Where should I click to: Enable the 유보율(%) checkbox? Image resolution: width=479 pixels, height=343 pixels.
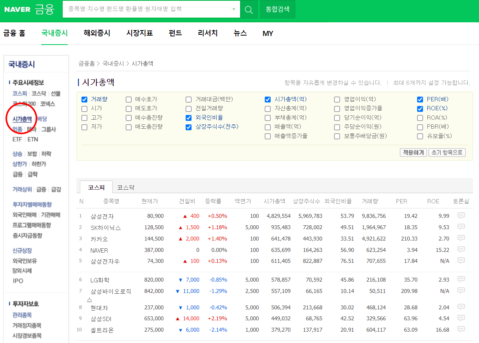[x=420, y=136]
